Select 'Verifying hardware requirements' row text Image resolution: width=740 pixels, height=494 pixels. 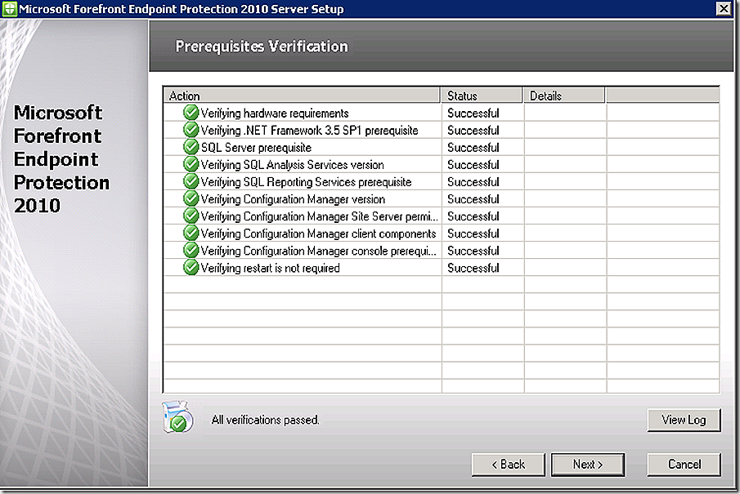[x=275, y=113]
